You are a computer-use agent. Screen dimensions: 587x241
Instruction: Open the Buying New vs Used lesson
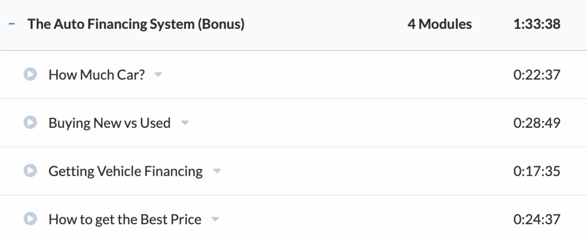[x=110, y=123]
